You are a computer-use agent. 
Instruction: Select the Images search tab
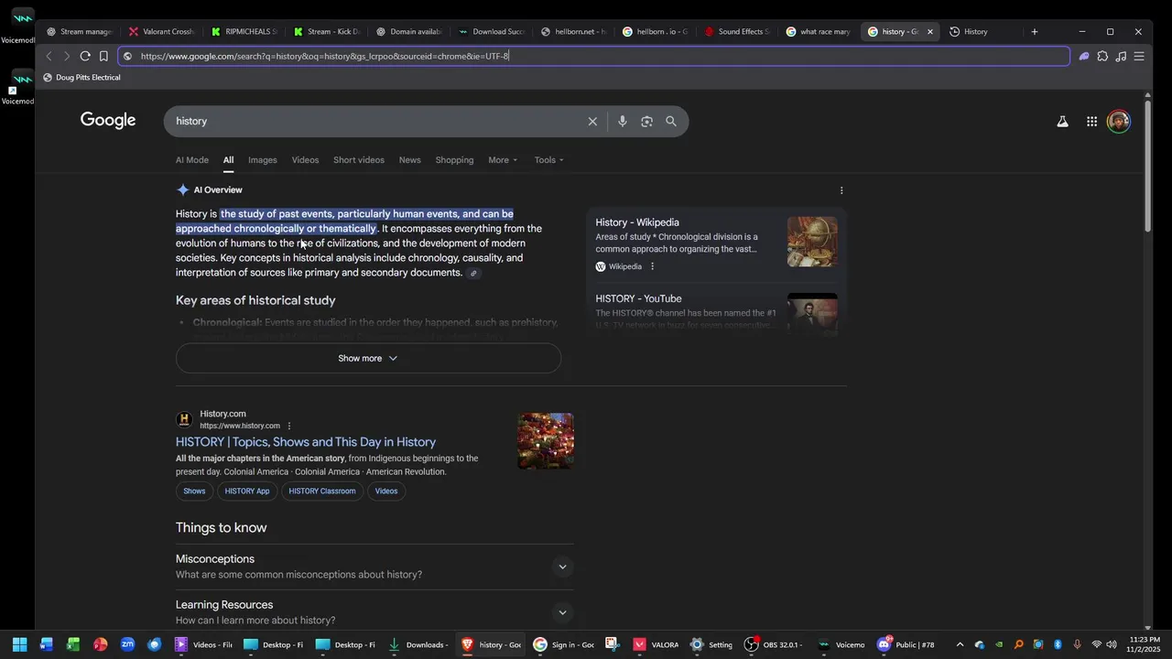pos(263,160)
